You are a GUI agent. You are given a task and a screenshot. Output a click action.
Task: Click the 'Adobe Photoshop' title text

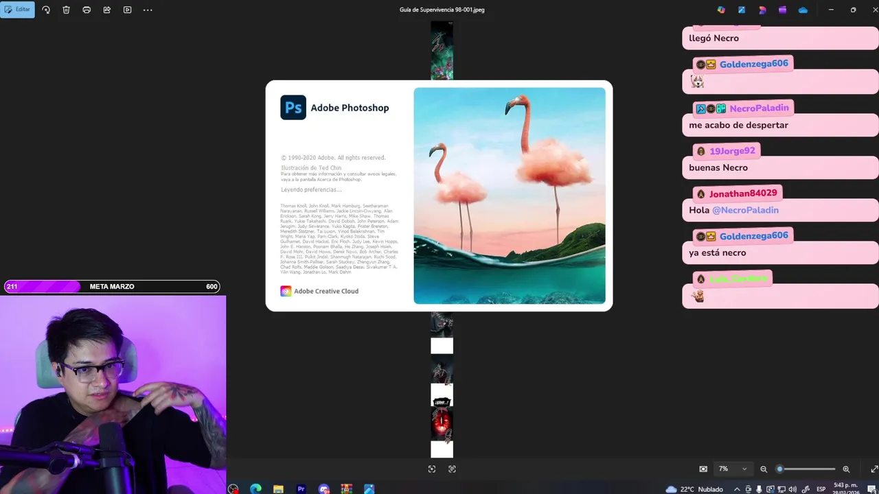[x=350, y=108]
